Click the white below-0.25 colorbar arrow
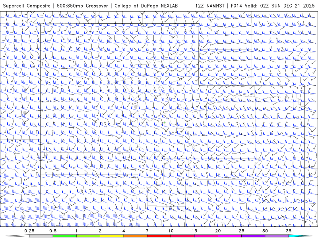The height and width of the screenshot is (238, 318). (x=18, y=236)
